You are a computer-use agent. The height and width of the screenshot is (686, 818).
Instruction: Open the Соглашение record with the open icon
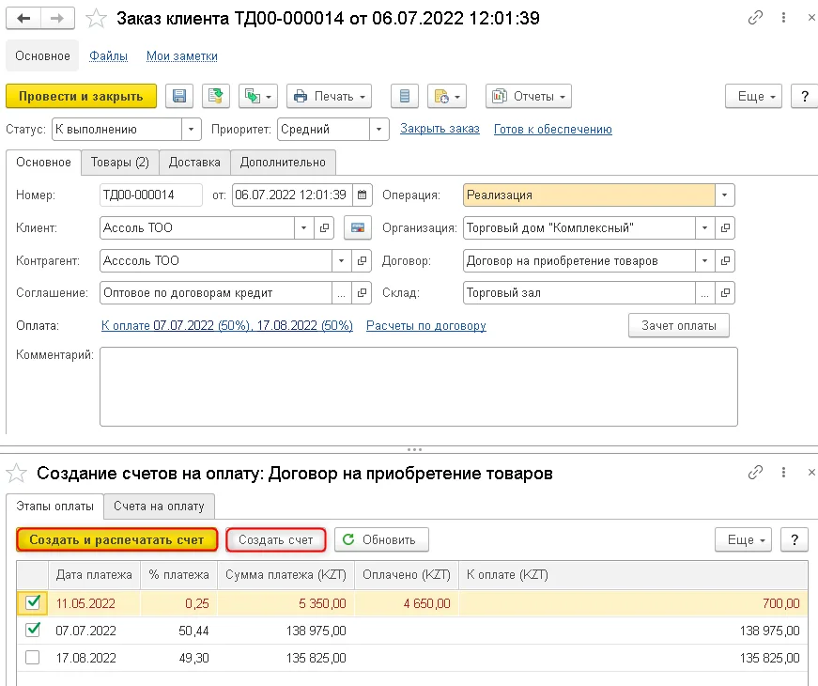point(362,293)
